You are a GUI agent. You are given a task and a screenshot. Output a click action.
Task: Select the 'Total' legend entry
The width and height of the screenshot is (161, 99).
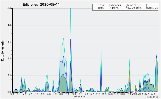point(99,5)
